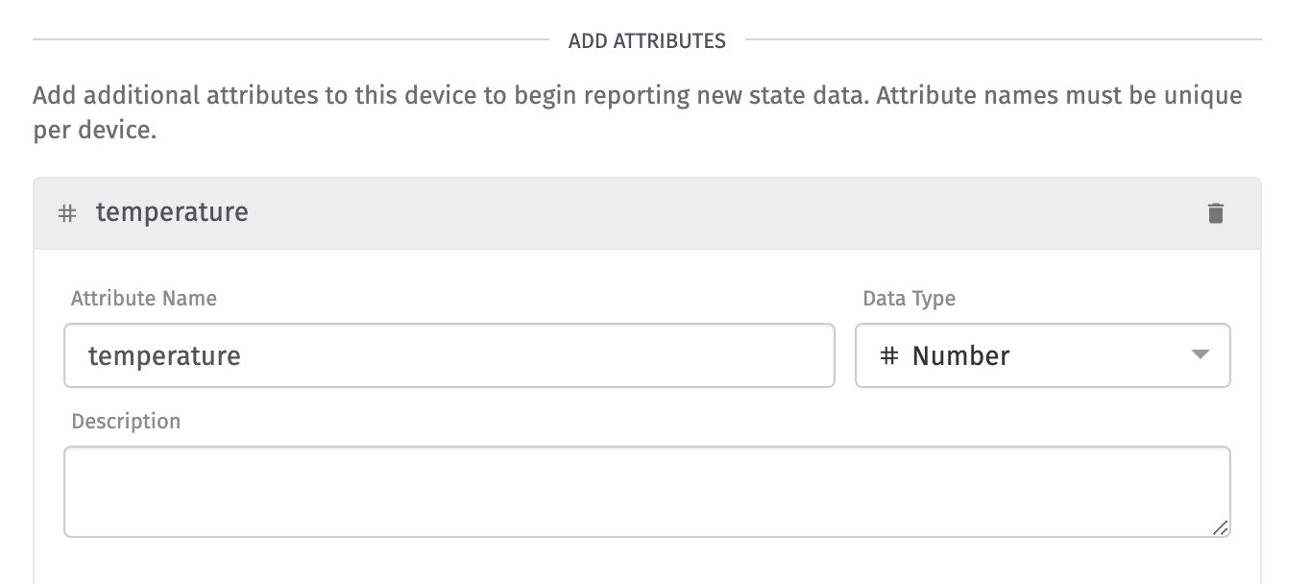Click empty area of the temperature header
The width and height of the screenshot is (1310, 584).
720,213
